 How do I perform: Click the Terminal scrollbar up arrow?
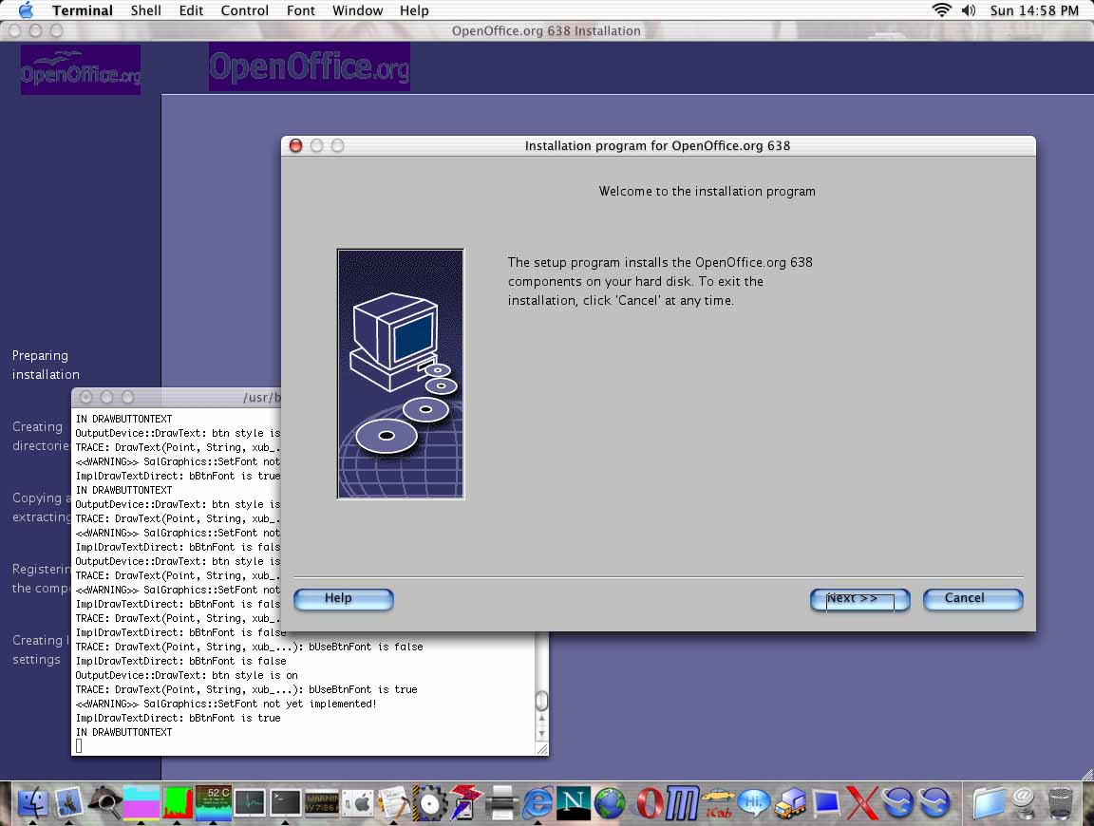point(541,718)
